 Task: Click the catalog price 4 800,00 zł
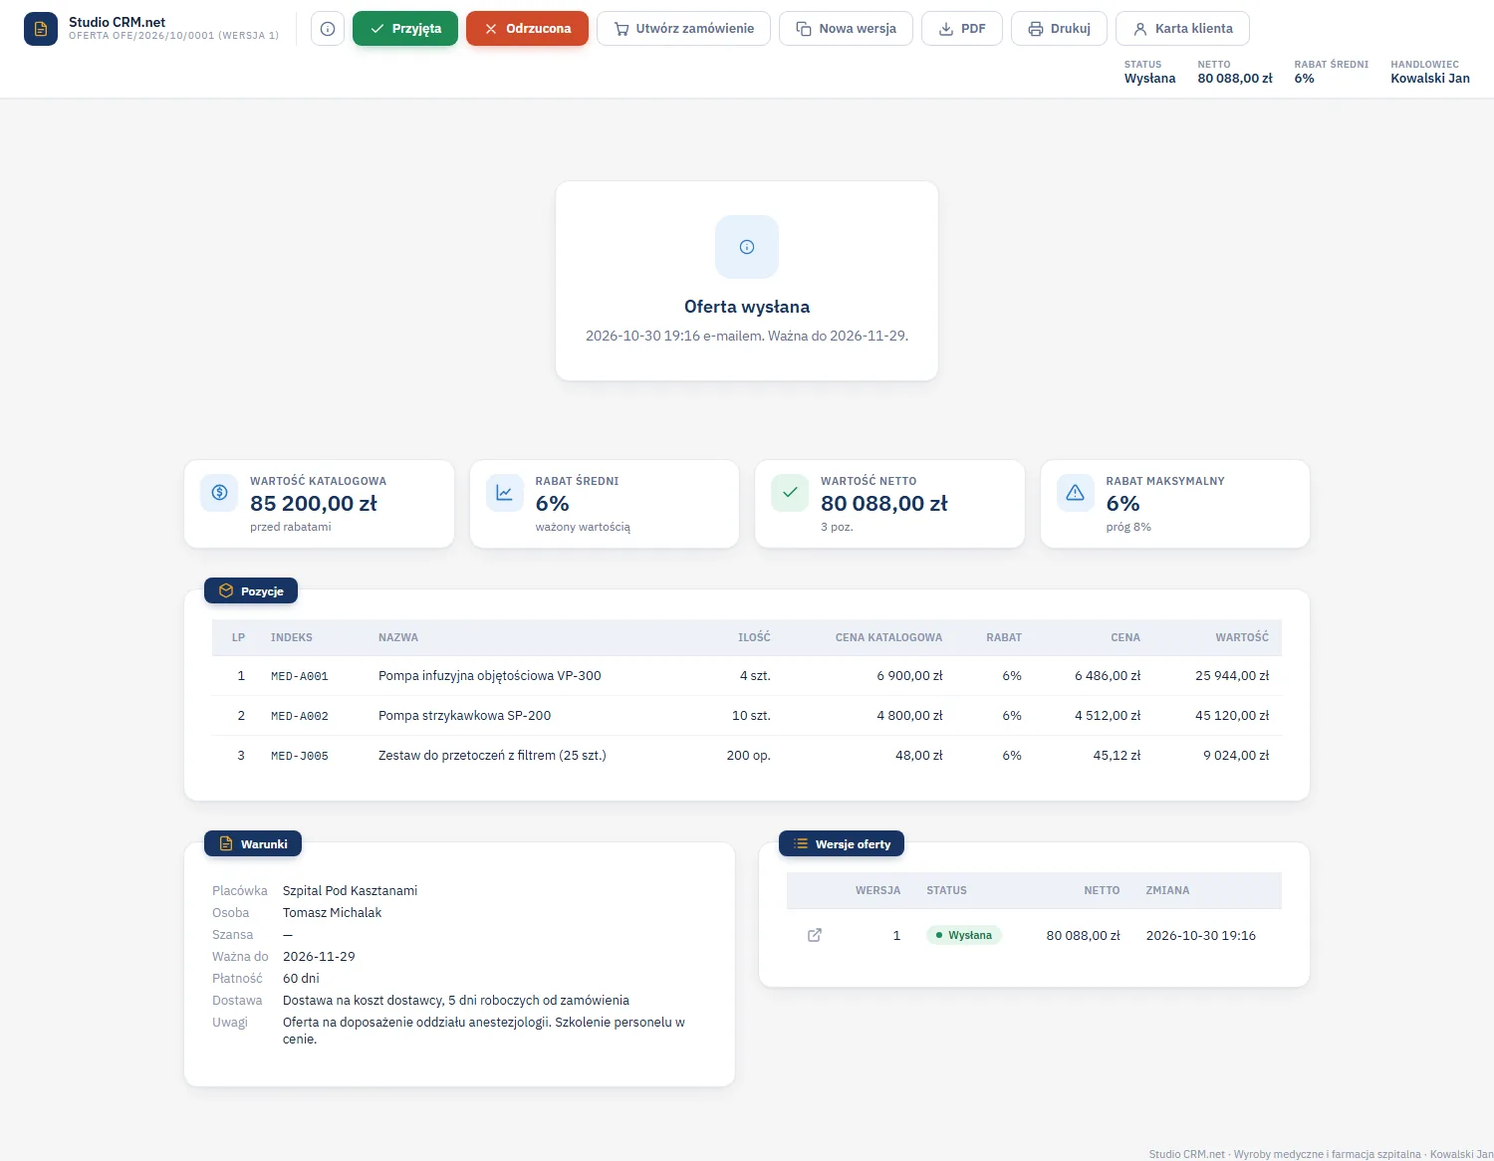tap(909, 716)
